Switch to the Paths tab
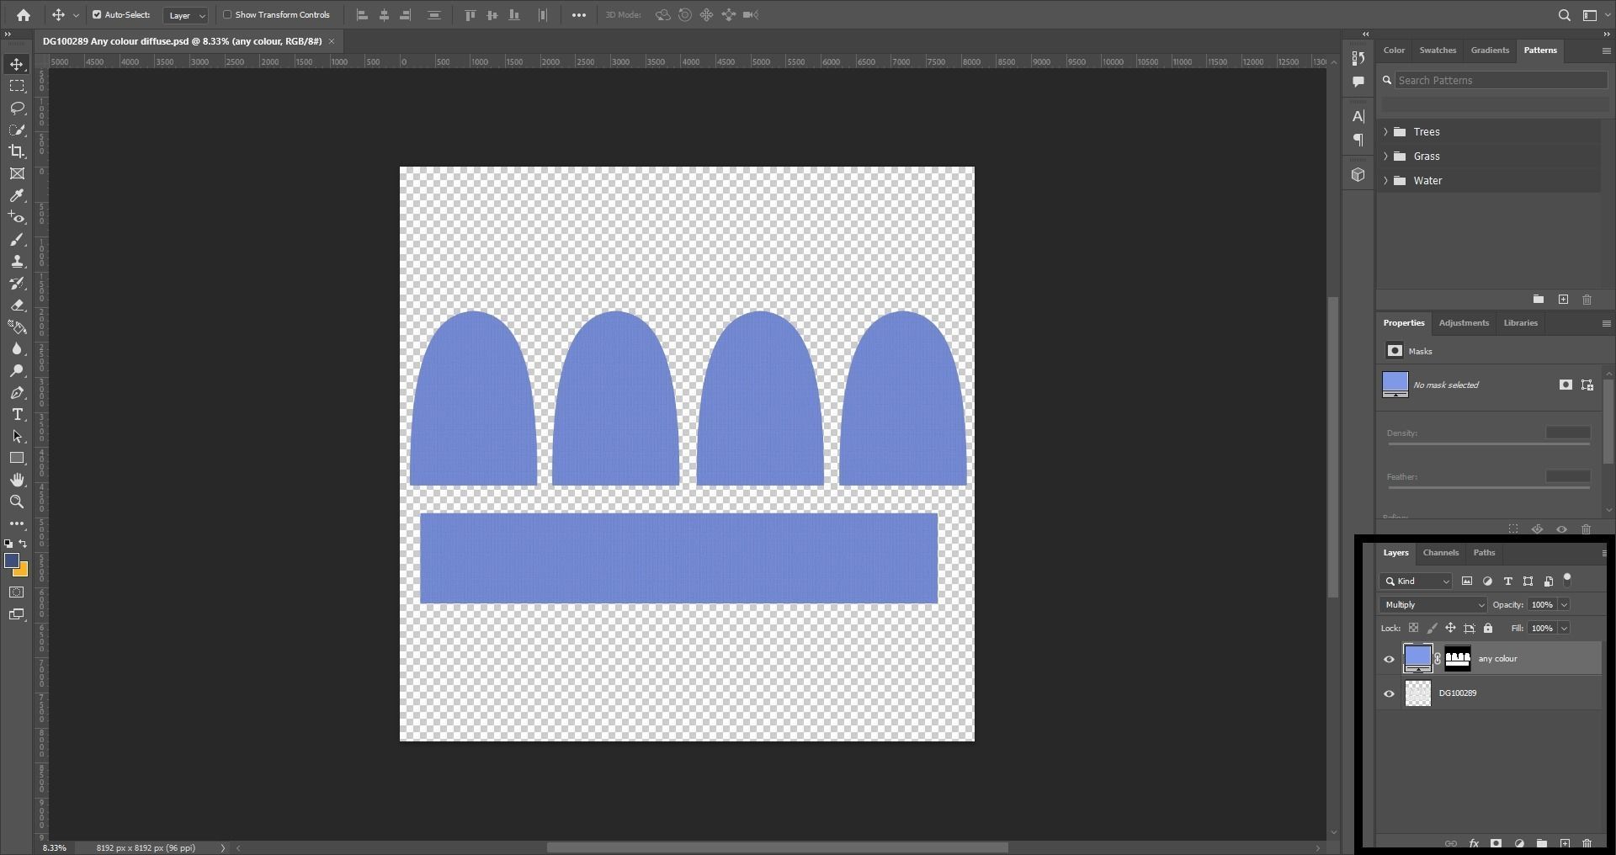This screenshot has width=1616, height=855. [x=1484, y=553]
